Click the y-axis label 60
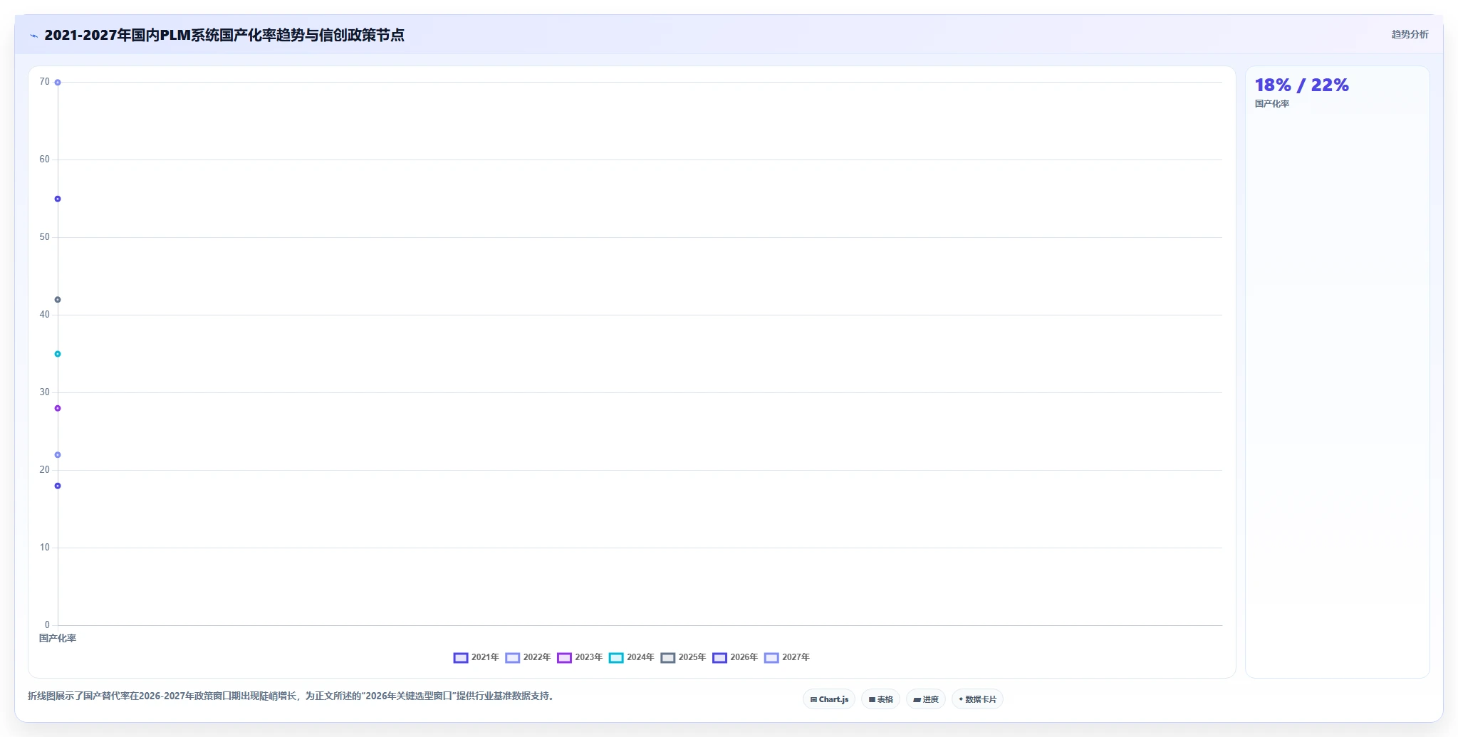The height and width of the screenshot is (737, 1458). point(45,160)
